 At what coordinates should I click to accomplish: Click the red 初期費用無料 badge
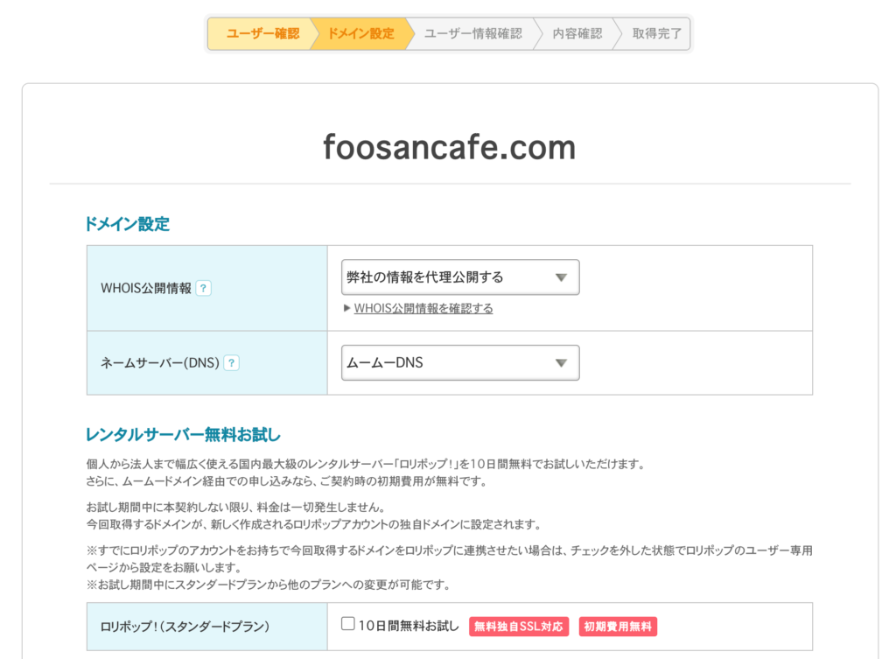click(618, 627)
